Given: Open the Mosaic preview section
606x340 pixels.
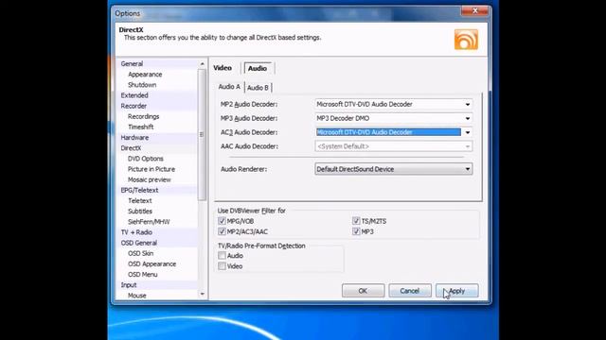Looking at the screenshot, I should point(150,179).
